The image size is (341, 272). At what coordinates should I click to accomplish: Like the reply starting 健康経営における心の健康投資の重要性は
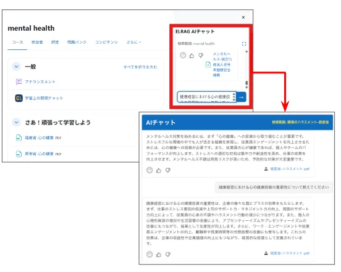pos(159,254)
